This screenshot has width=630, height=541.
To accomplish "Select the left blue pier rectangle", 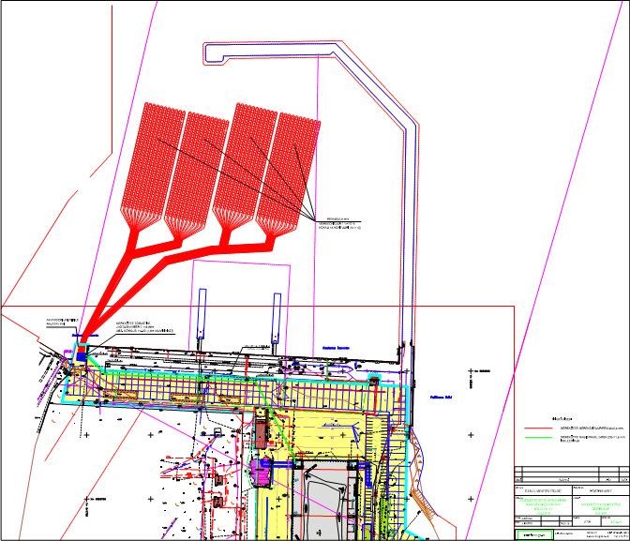I will (x=202, y=313).
